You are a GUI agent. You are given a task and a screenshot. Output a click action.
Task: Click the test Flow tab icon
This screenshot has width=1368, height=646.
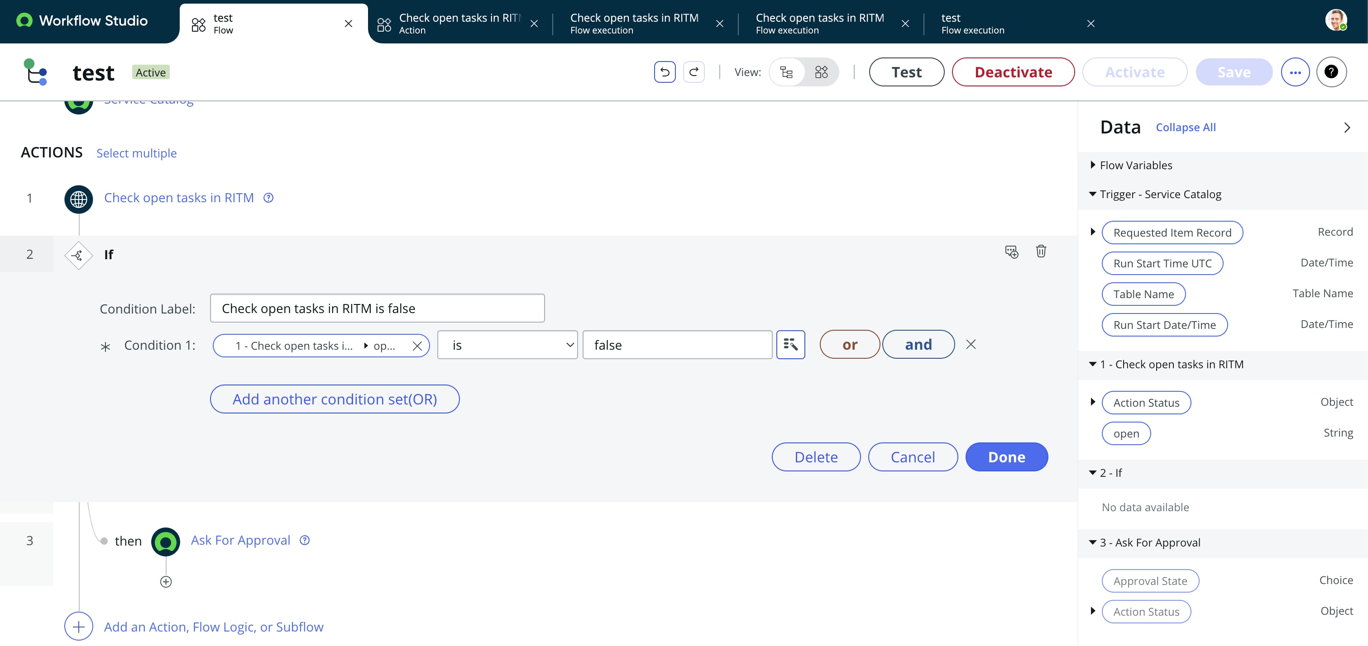[x=199, y=24]
